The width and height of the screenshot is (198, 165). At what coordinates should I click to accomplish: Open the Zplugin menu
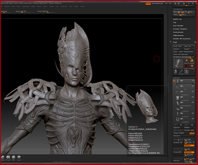pyautogui.click(x=76, y=6)
